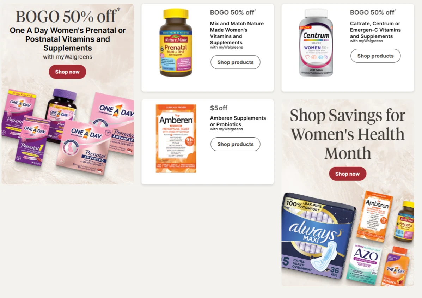The image size is (422, 298).
Task: Click the Mix and Match Nature Made heading
Action: pos(237,33)
